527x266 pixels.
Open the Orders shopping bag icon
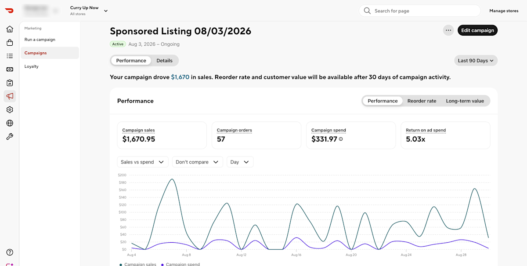10,43
